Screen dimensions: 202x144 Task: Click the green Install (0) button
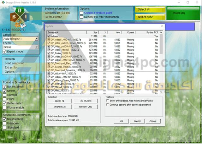point(183,13)
